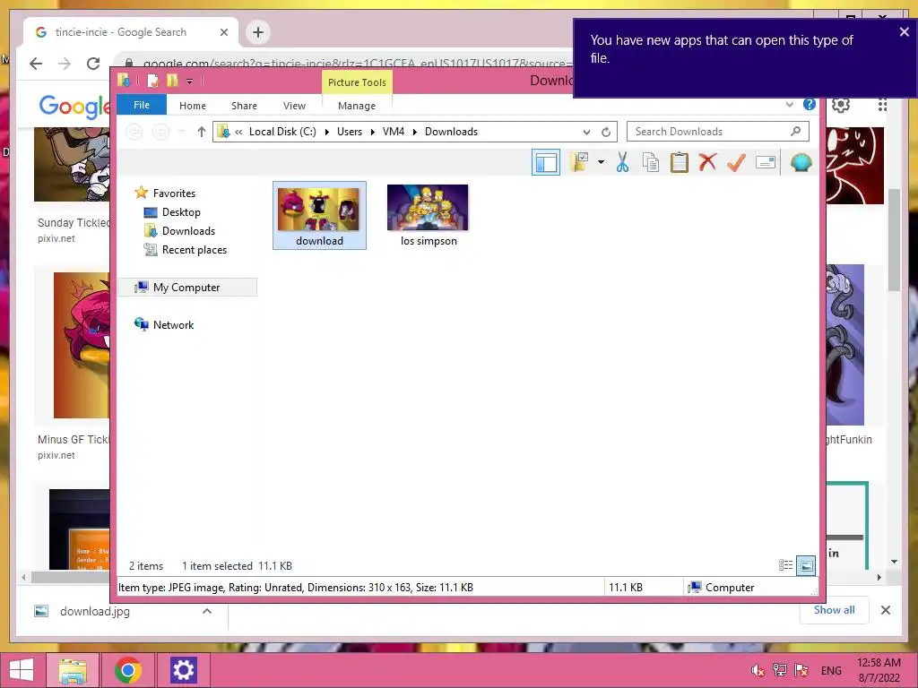This screenshot has height=688, width=918.
Task: Select the download image thumbnail
Action: point(319,215)
